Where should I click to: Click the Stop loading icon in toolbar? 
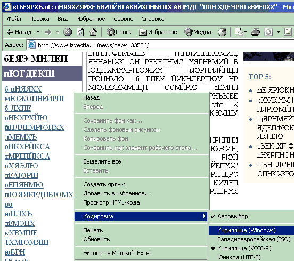[68, 32]
